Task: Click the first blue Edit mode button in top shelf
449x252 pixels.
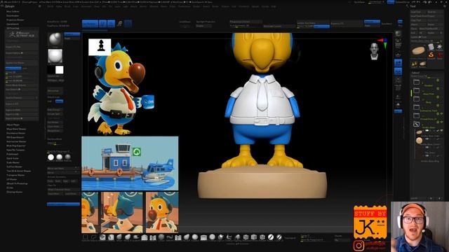Action: pos(90,24)
